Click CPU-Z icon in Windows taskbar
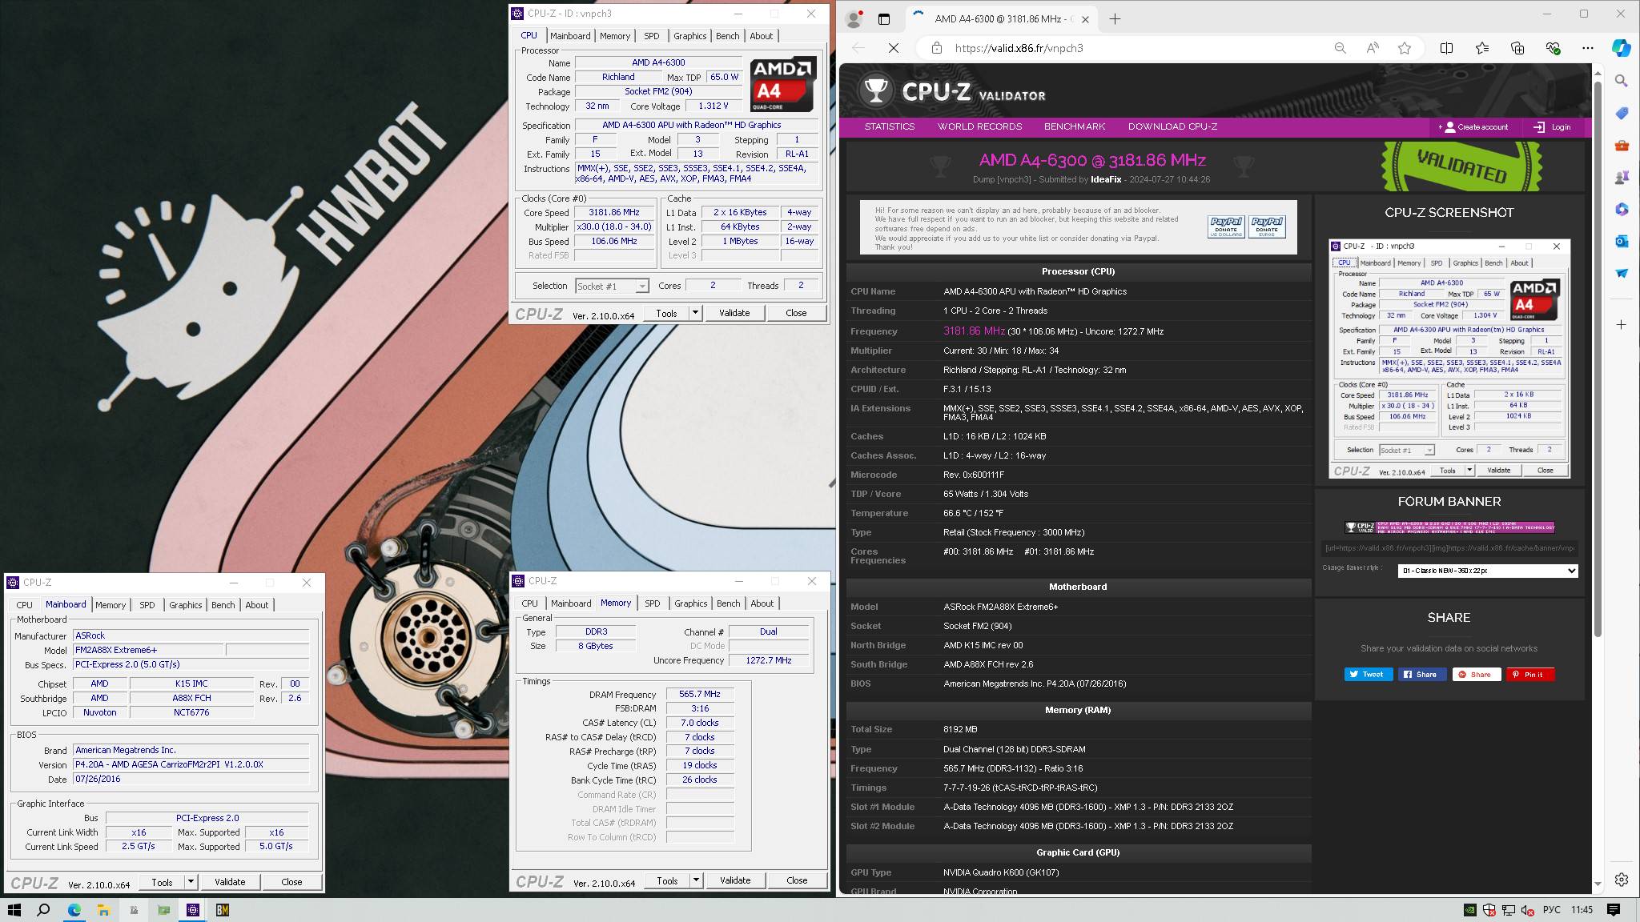Screen dimensions: 1640x922 [x=193, y=910]
